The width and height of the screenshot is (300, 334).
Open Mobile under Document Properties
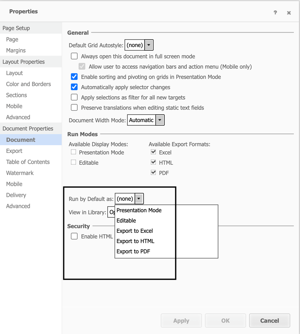[31, 184]
